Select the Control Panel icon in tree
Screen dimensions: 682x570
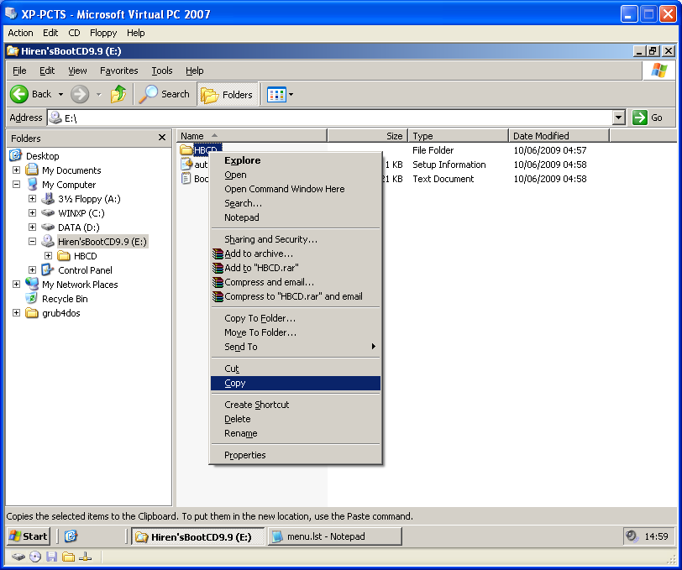coord(47,270)
